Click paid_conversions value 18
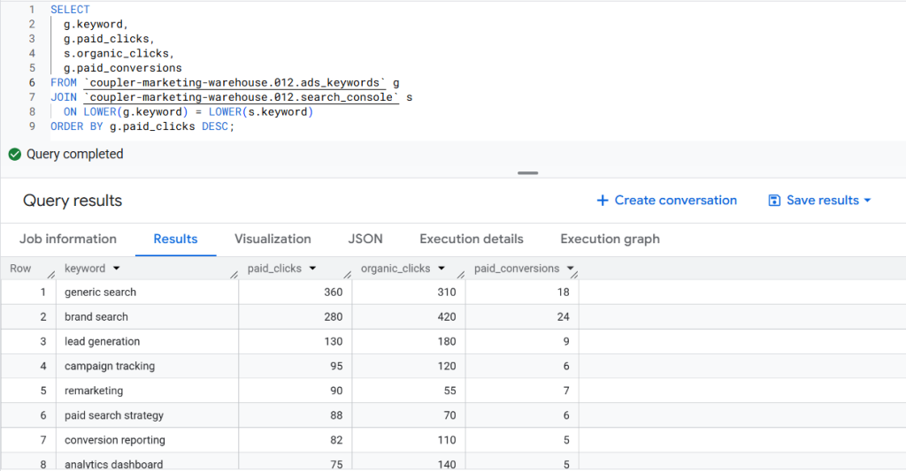Image resolution: width=906 pixels, height=471 pixels. [x=564, y=292]
